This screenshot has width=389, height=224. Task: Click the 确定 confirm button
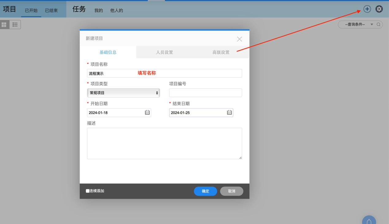(x=205, y=191)
